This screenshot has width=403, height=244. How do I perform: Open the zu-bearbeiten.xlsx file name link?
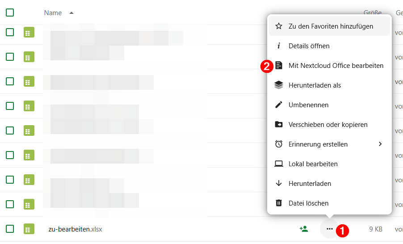pyautogui.click(x=75, y=229)
